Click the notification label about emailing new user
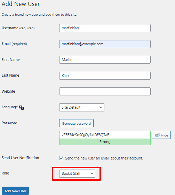 tap(104, 158)
